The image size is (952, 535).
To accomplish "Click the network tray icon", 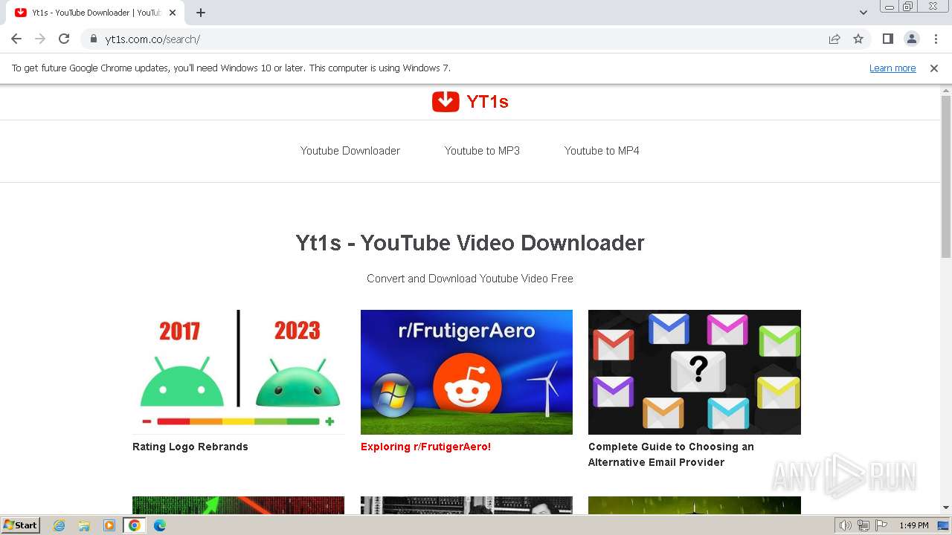I will tap(863, 525).
